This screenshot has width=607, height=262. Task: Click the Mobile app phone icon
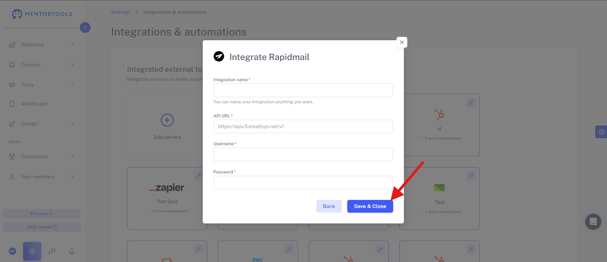[12, 104]
